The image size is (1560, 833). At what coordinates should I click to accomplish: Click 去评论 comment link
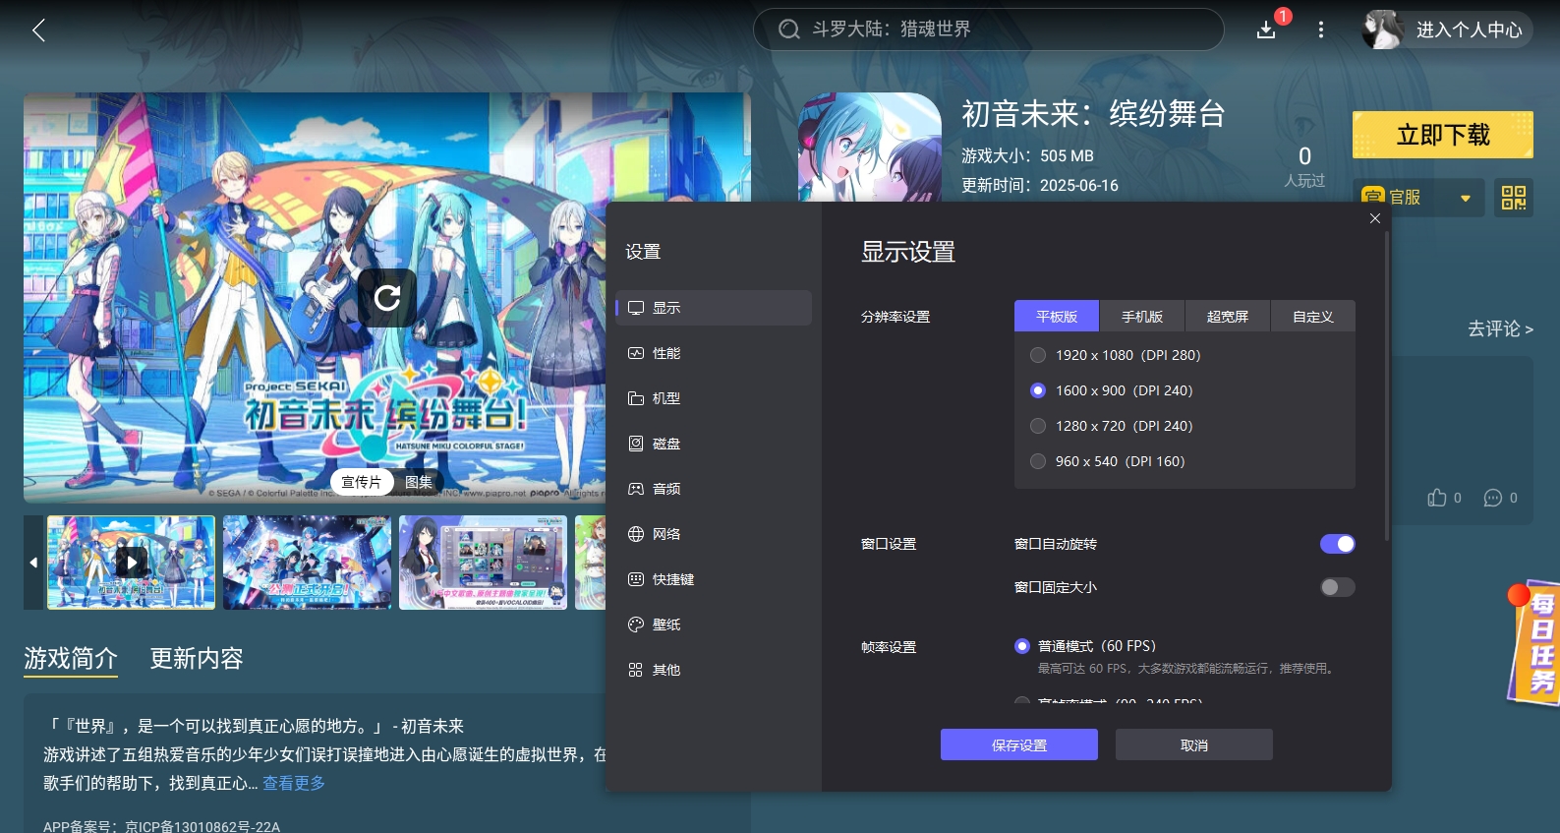(x=1500, y=328)
